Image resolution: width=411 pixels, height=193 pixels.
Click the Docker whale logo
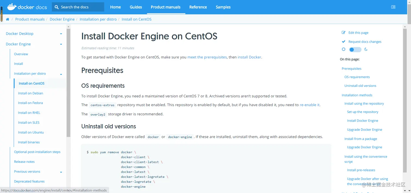coord(12,7)
